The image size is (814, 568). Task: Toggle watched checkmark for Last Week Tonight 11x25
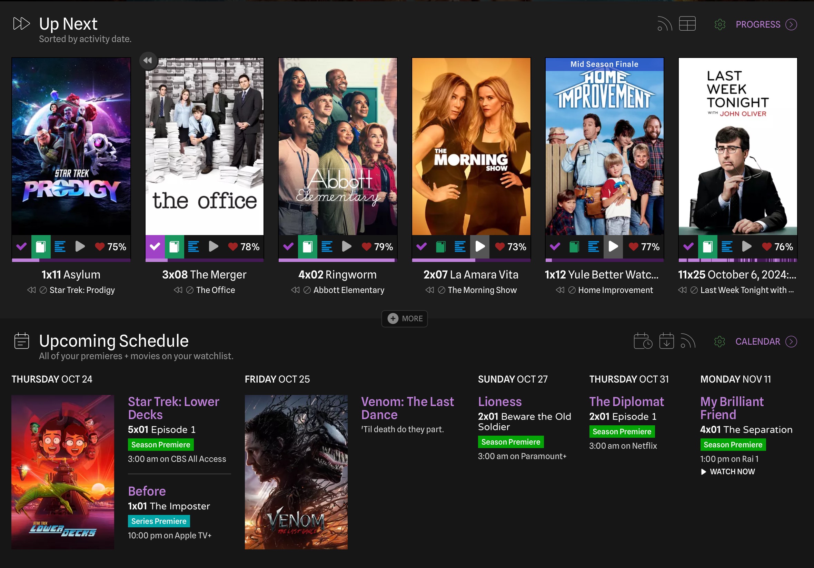coord(688,246)
